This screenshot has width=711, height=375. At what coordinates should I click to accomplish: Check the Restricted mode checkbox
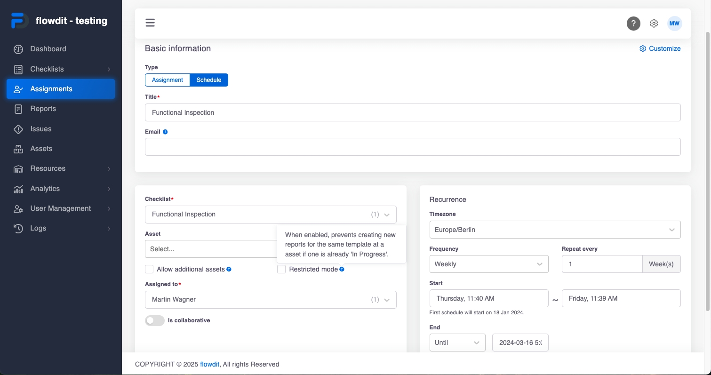[x=281, y=269]
